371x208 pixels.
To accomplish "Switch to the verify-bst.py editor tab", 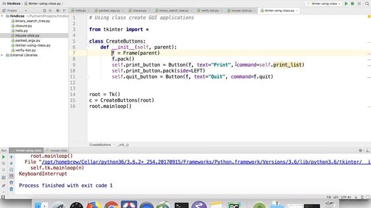I will tap(210, 10).
